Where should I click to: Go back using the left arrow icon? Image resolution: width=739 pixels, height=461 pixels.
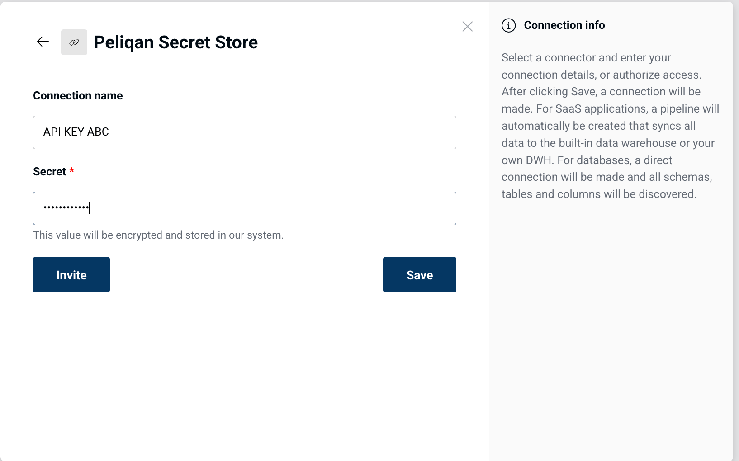(43, 42)
